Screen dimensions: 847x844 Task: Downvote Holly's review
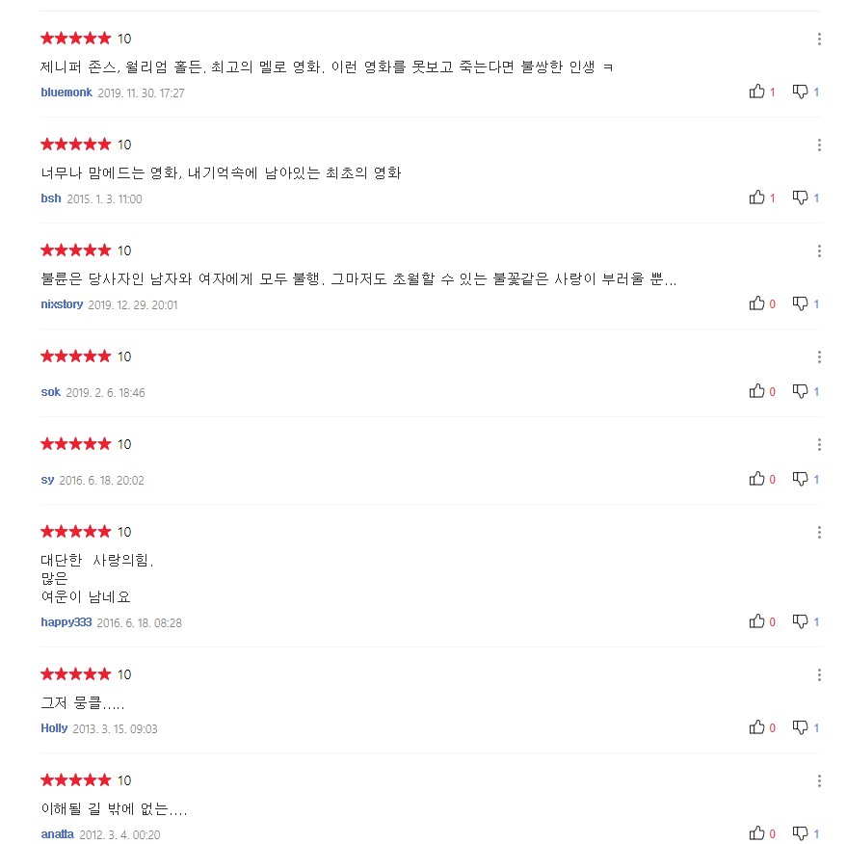(x=800, y=727)
